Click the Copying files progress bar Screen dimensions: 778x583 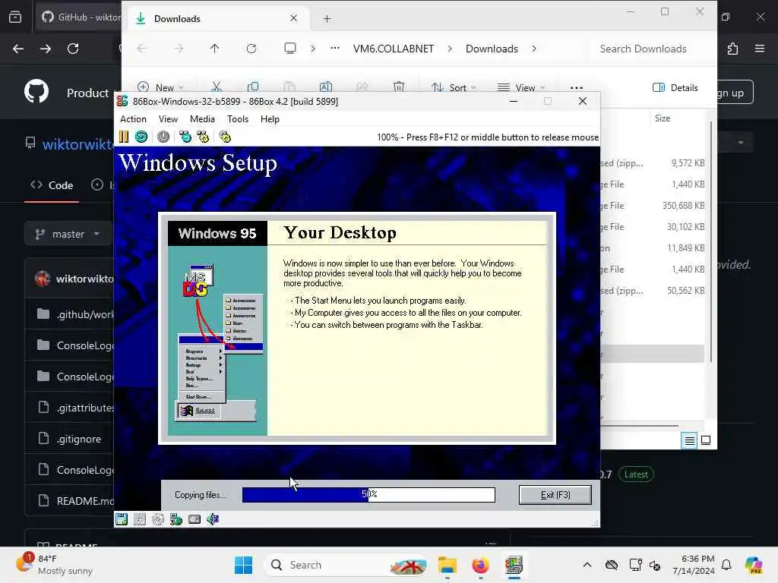click(x=368, y=495)
